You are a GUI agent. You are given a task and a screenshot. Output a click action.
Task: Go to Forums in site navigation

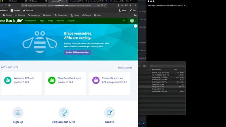click(60, 20)
